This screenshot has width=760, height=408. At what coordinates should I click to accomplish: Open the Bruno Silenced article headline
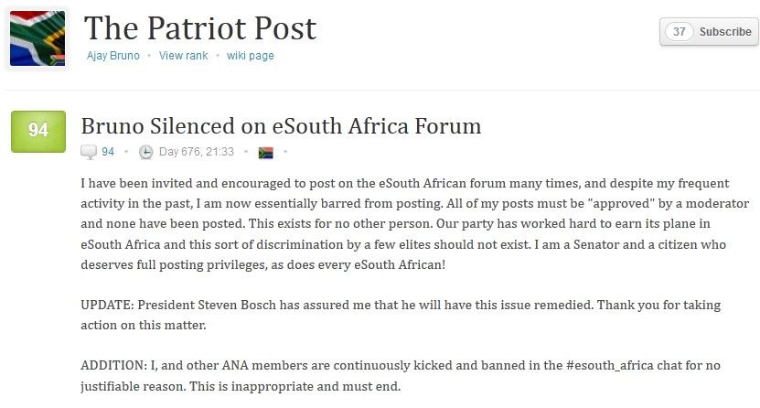(x=281, y=125)
